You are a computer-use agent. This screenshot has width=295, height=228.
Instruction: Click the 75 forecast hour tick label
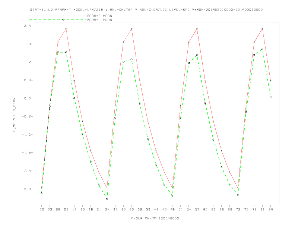246,209
